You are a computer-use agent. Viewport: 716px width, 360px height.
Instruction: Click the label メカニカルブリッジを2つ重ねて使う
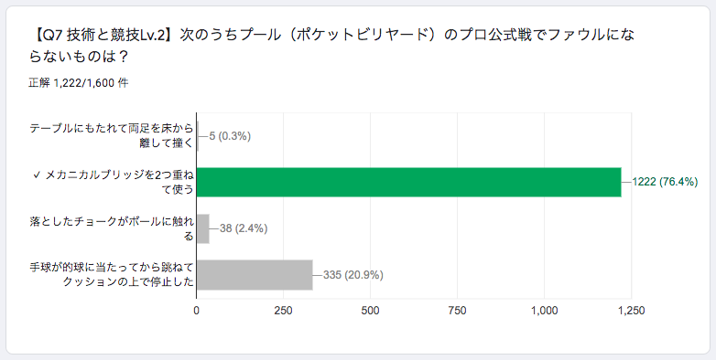click(x=119, y=182)
